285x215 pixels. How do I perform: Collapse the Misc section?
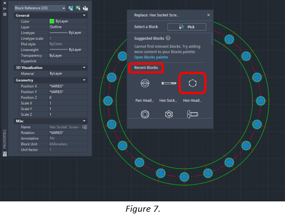pyautogui.click(x=84, y=121)
